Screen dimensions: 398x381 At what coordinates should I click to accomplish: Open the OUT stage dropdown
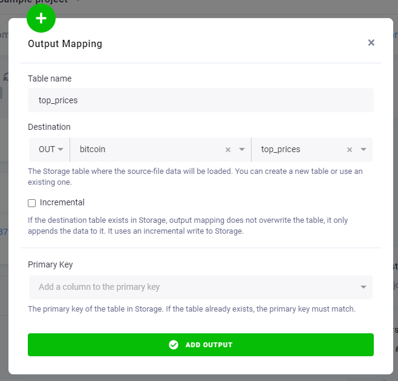[x=50, y=150]
